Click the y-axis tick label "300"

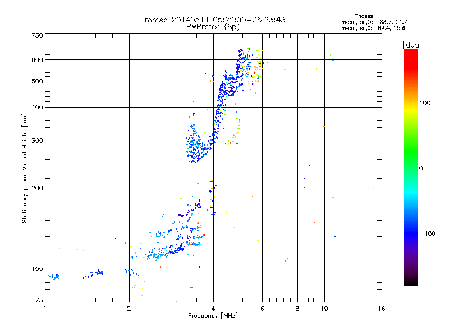coord(37,141)
